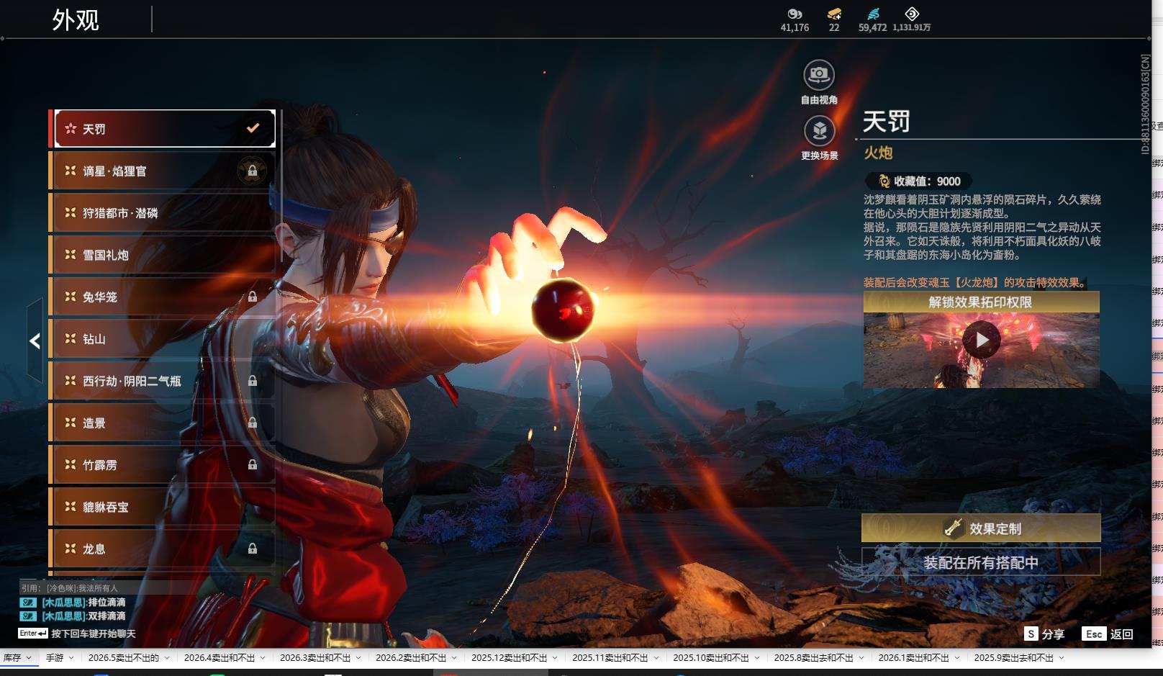Click the diamond currency icon above 1,131.91万
Image resolution: width=1163 pixels, height=676 pixels.
point(912,14)
